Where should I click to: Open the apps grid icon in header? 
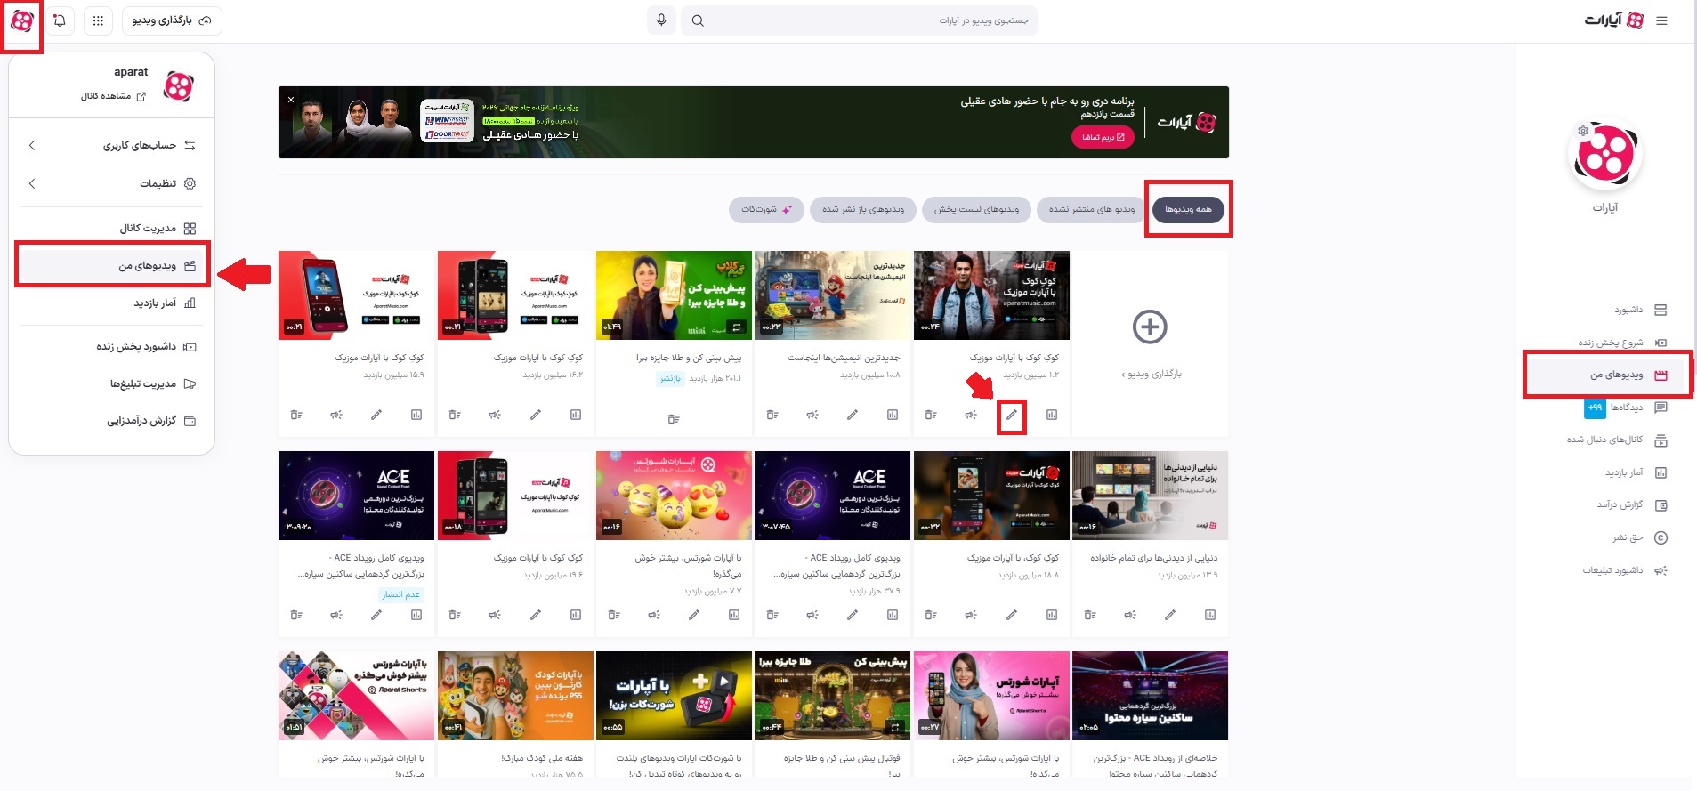pos(98,20)
